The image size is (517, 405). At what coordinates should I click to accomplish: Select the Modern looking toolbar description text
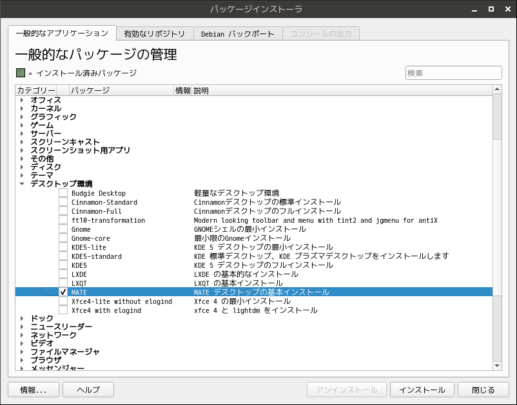pyautogui.click(x=315, y=220)
